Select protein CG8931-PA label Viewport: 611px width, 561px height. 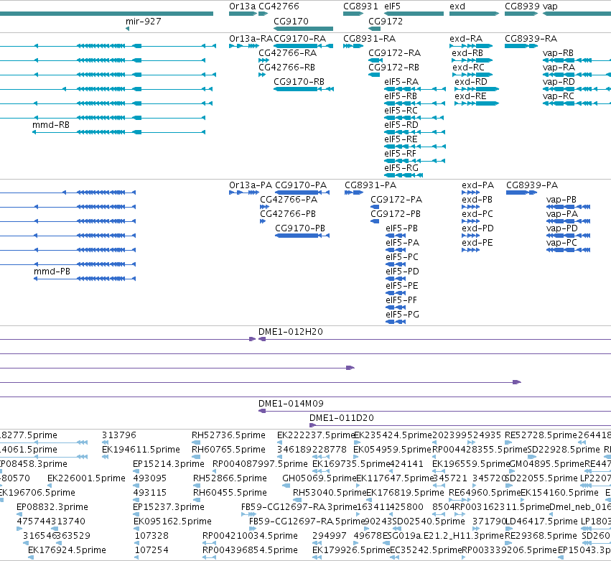(x=370, y=185)
